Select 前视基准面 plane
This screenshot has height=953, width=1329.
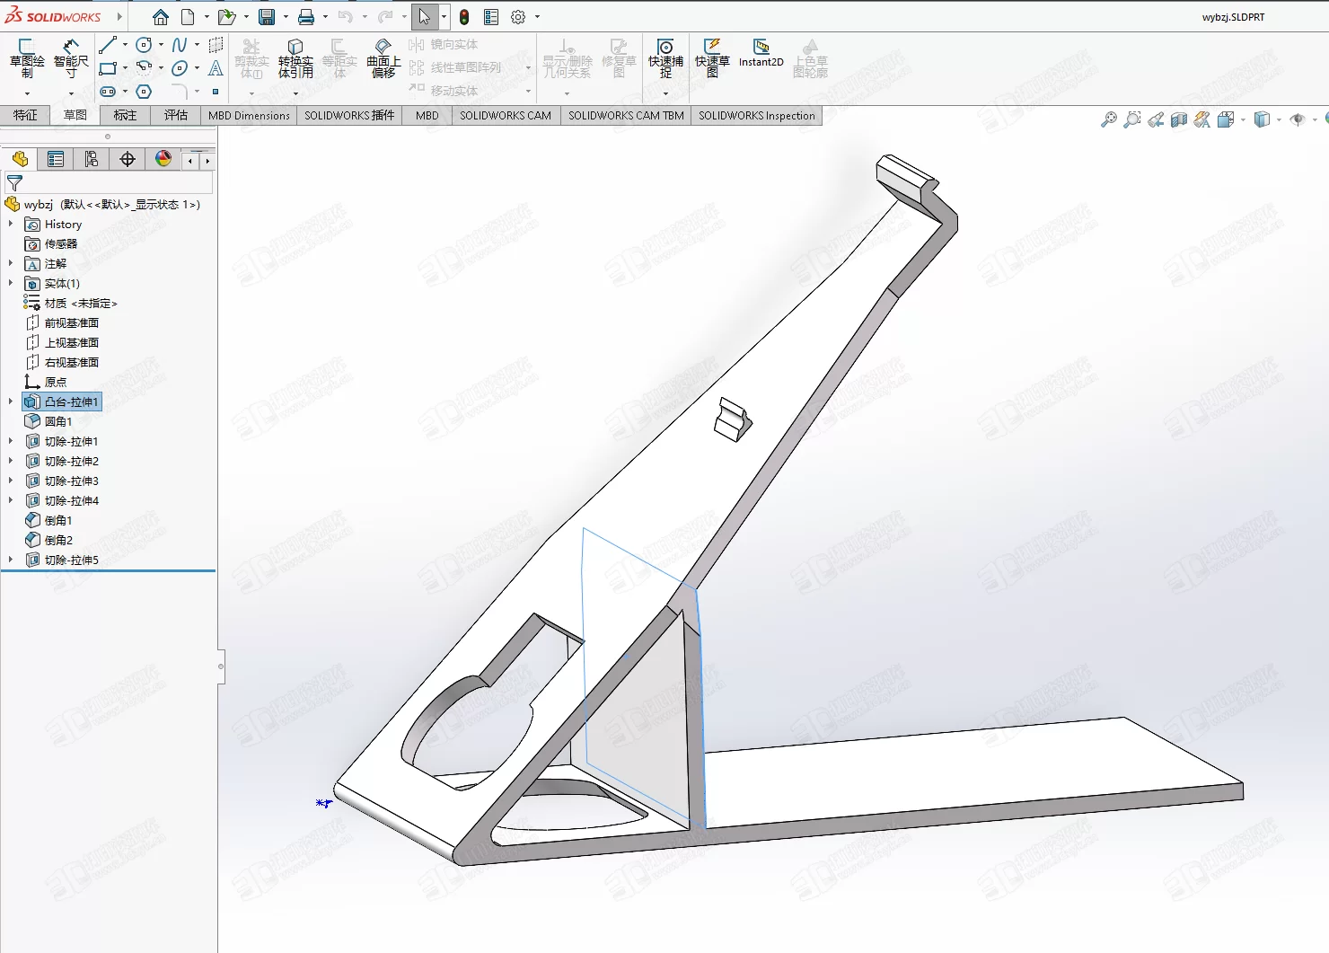pyautogui.click(x=62, y=322)
